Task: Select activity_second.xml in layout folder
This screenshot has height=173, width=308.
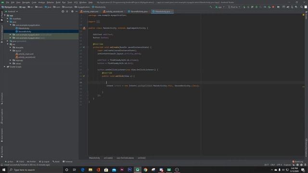Action: pos(26,57)
